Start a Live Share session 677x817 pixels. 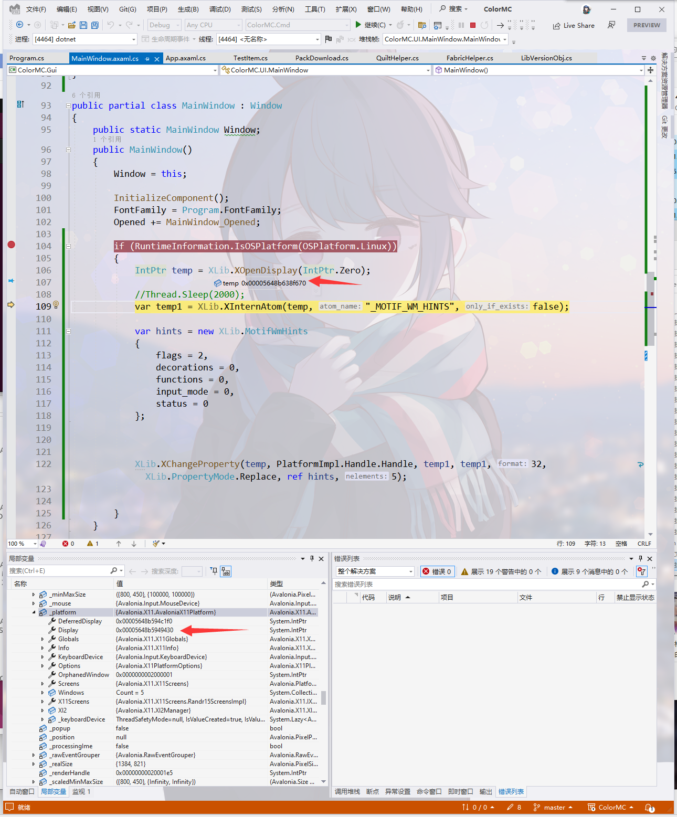[573, 25]
